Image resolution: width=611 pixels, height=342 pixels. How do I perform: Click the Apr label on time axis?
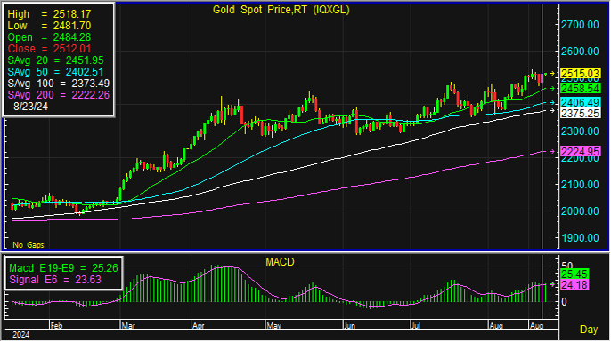(x=199, y=326)
